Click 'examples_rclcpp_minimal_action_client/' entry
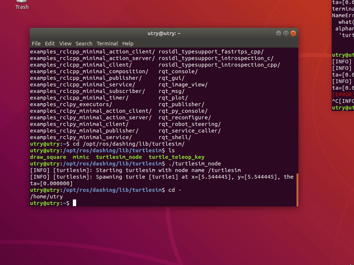Screen dimensions: 354x265 coord(93,52)
